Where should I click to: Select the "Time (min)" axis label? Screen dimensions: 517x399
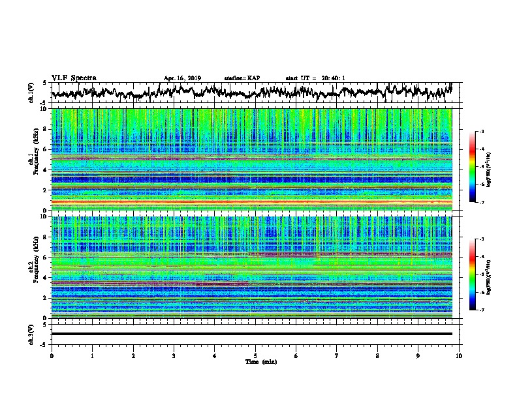261,362
